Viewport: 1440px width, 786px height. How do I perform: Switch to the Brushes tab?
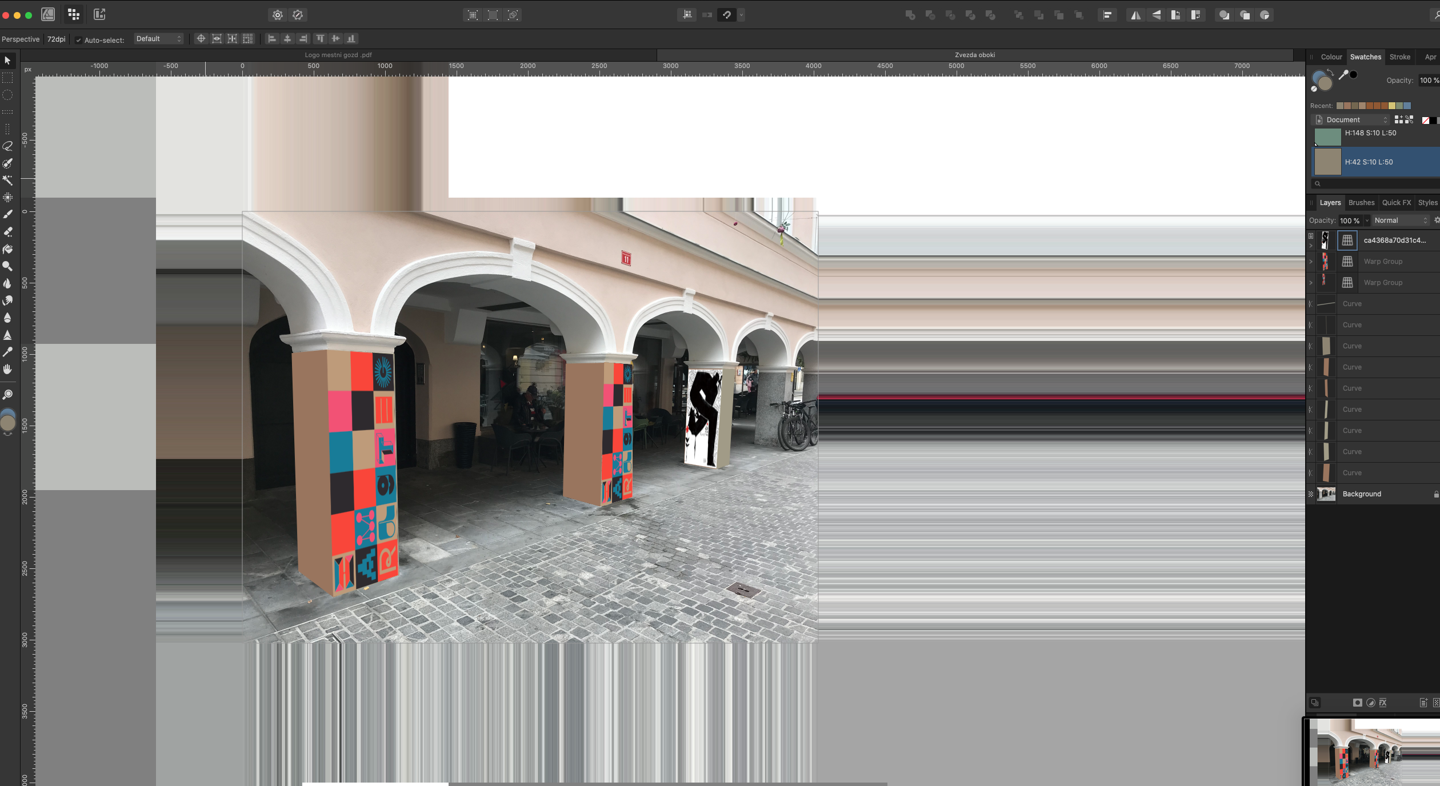(1361, 202)
